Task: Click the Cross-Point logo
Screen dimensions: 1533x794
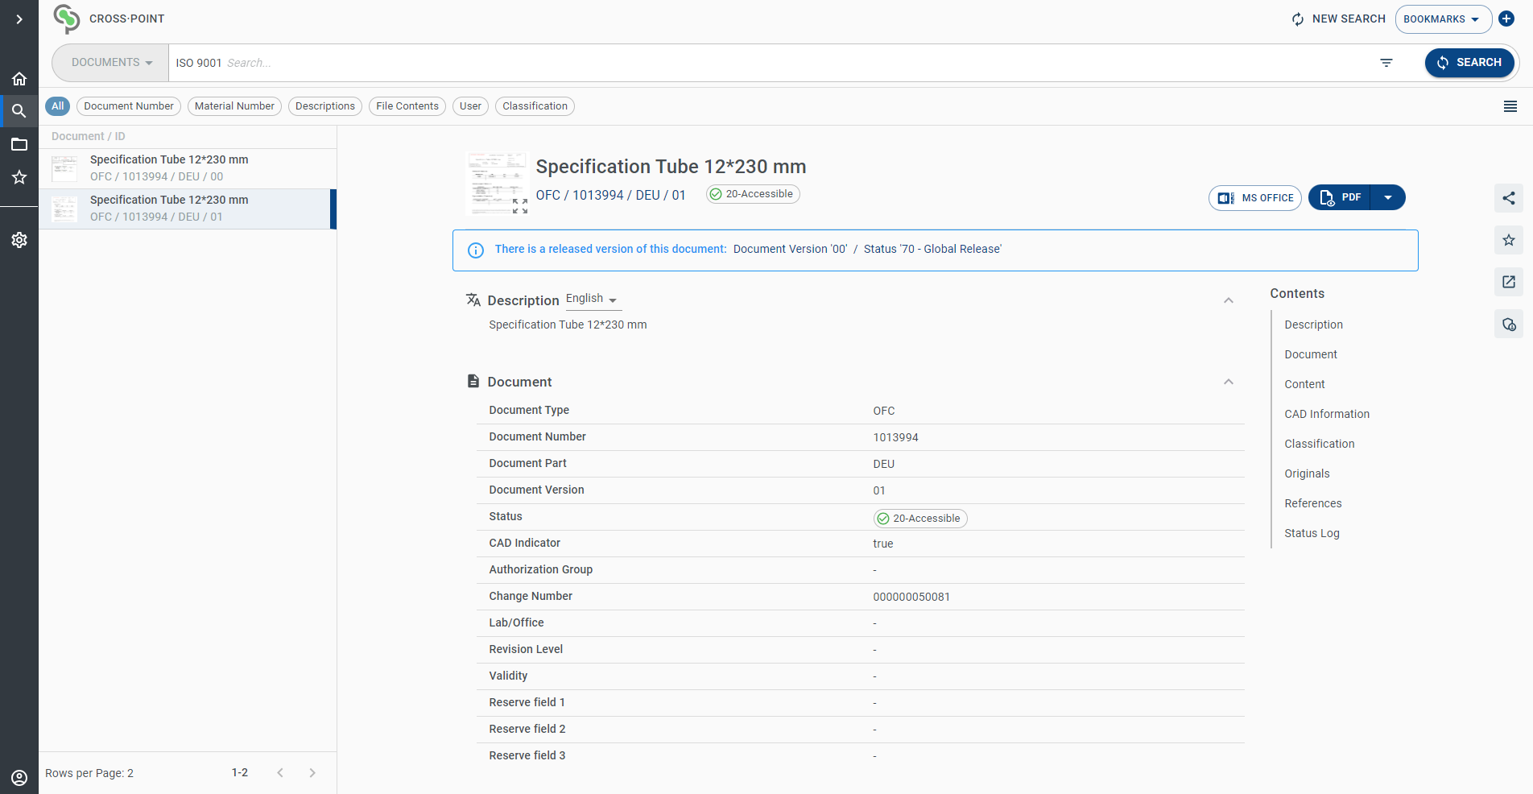Action: [67, 19]
